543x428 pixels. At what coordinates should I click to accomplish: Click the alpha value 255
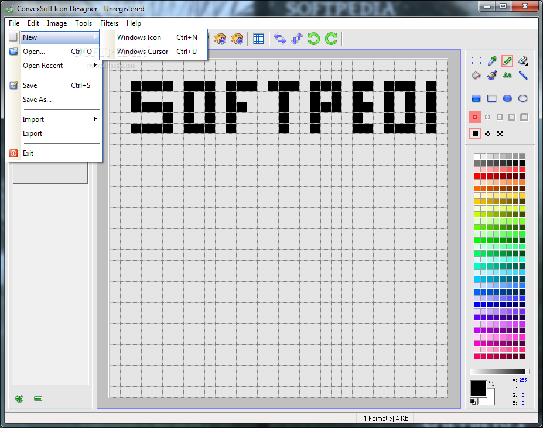point(523,380)
